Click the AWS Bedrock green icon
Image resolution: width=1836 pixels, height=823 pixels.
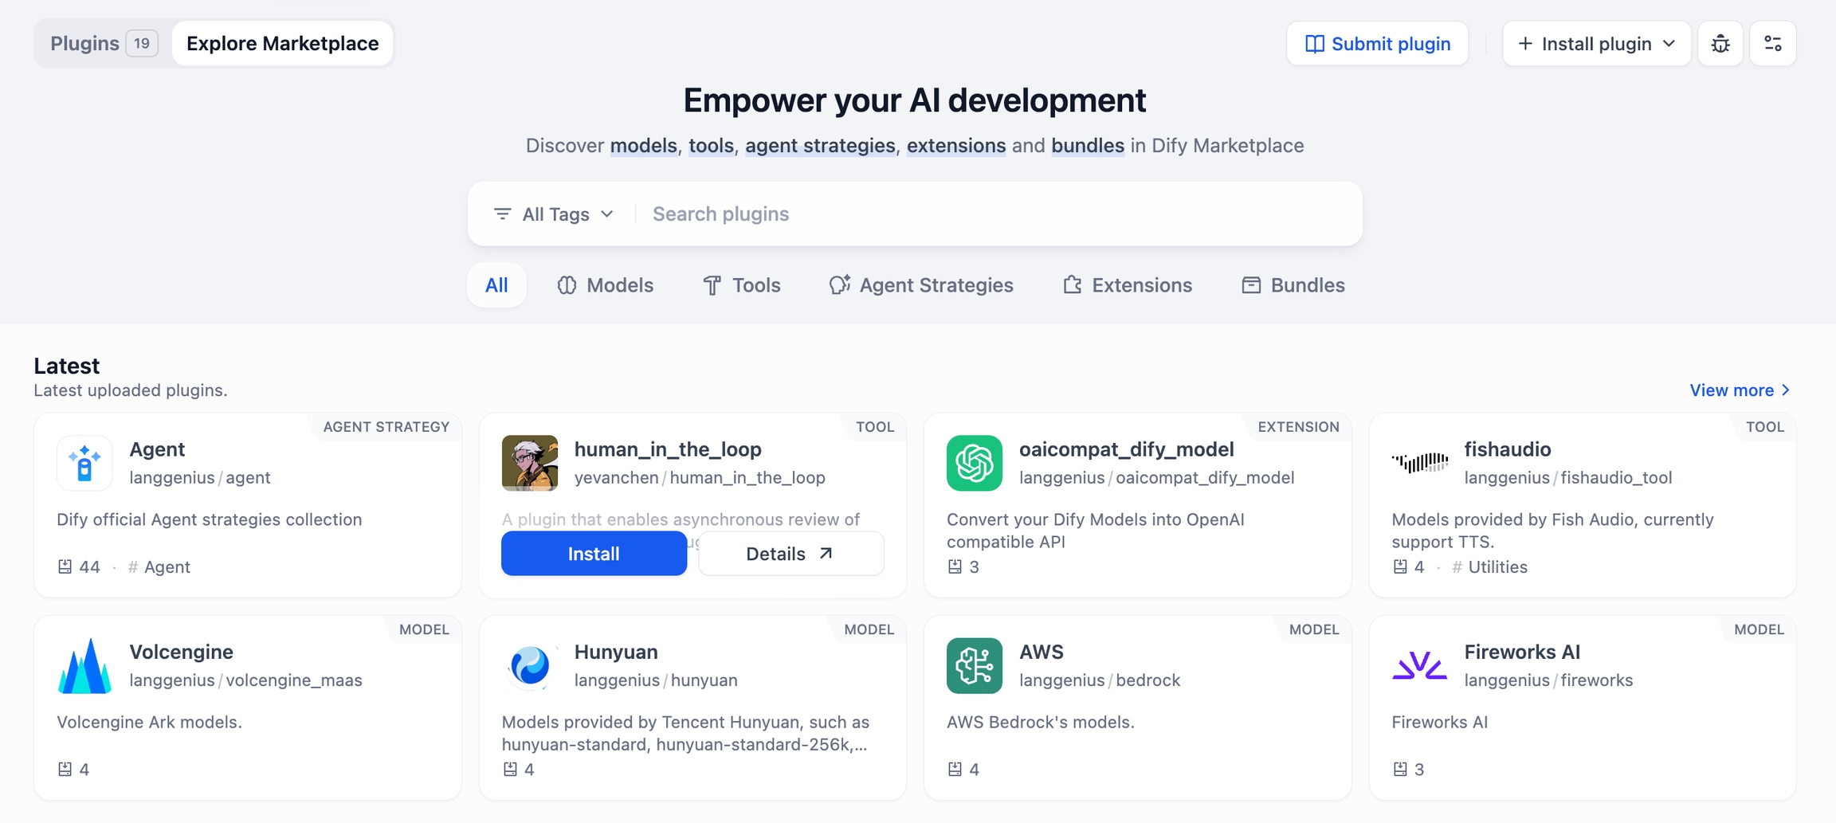[x=974, y=666]
